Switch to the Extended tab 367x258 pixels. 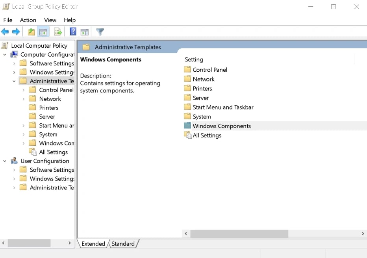point(93,244)
